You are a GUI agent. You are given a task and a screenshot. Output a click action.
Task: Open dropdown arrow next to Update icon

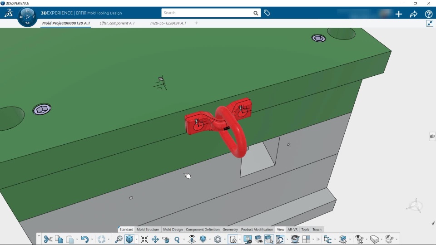tap(109, 240)
